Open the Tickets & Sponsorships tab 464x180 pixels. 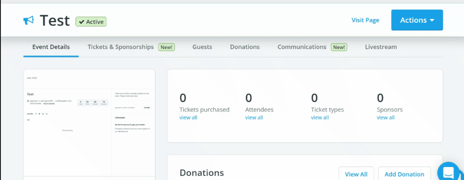(x=121, y=47)
